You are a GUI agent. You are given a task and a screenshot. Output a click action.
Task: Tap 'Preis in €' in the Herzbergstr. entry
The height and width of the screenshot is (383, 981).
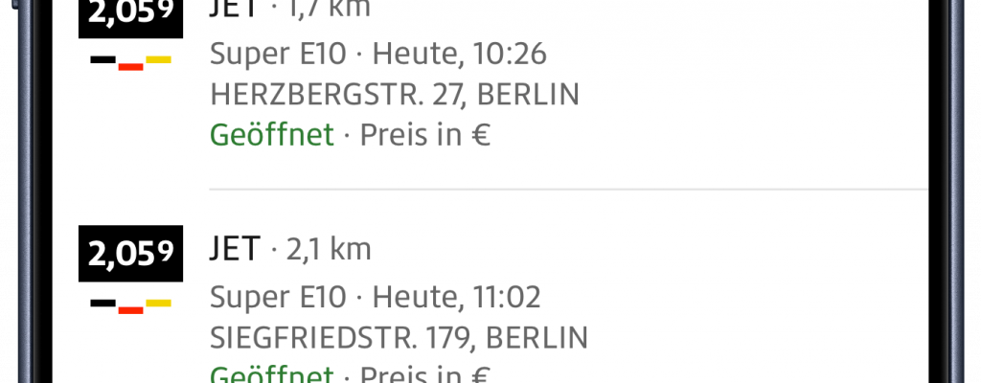coord(425,135)
